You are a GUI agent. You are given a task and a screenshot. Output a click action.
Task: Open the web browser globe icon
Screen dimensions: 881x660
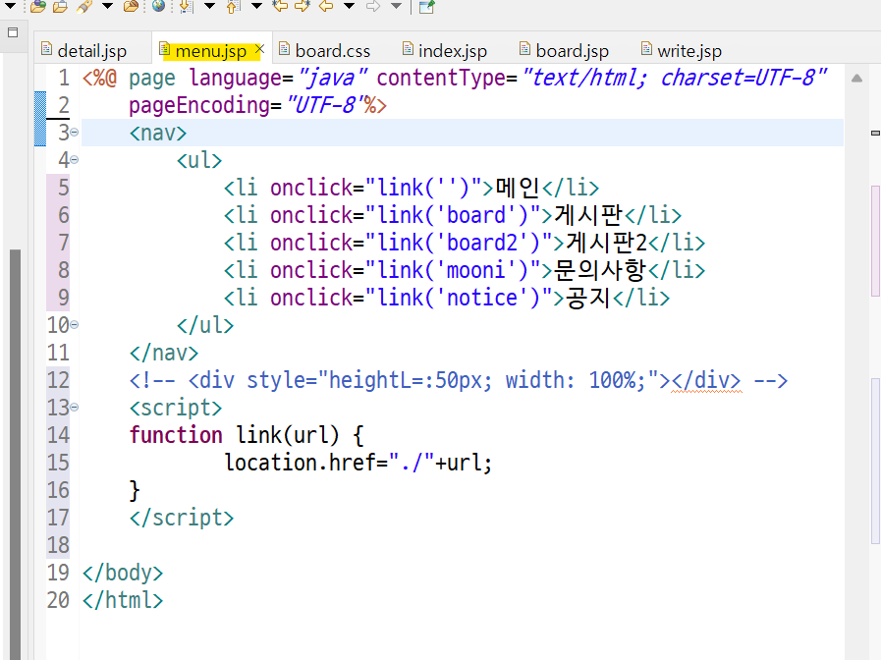click(158, 6)
